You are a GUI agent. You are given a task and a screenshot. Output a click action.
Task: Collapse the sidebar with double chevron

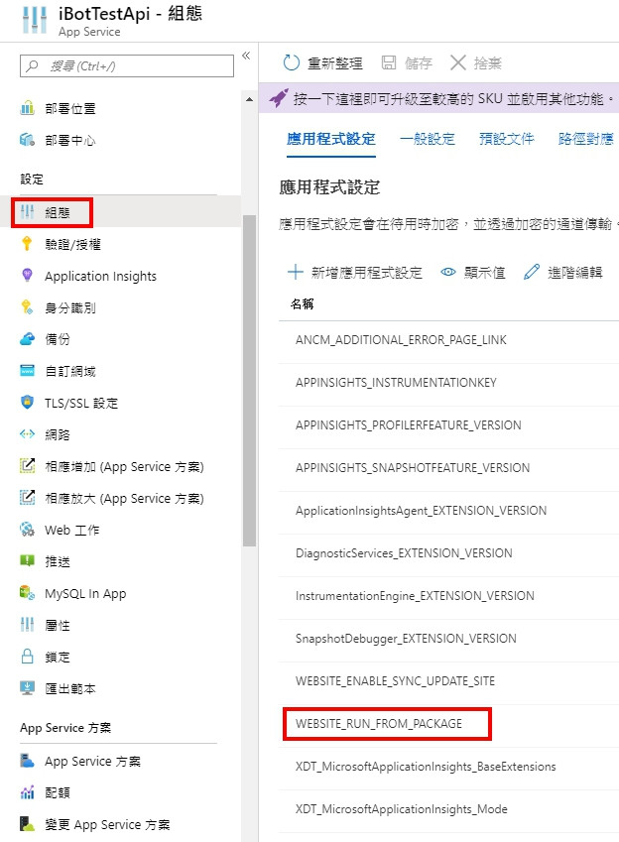pyautogui.click(x=246, y=56)
